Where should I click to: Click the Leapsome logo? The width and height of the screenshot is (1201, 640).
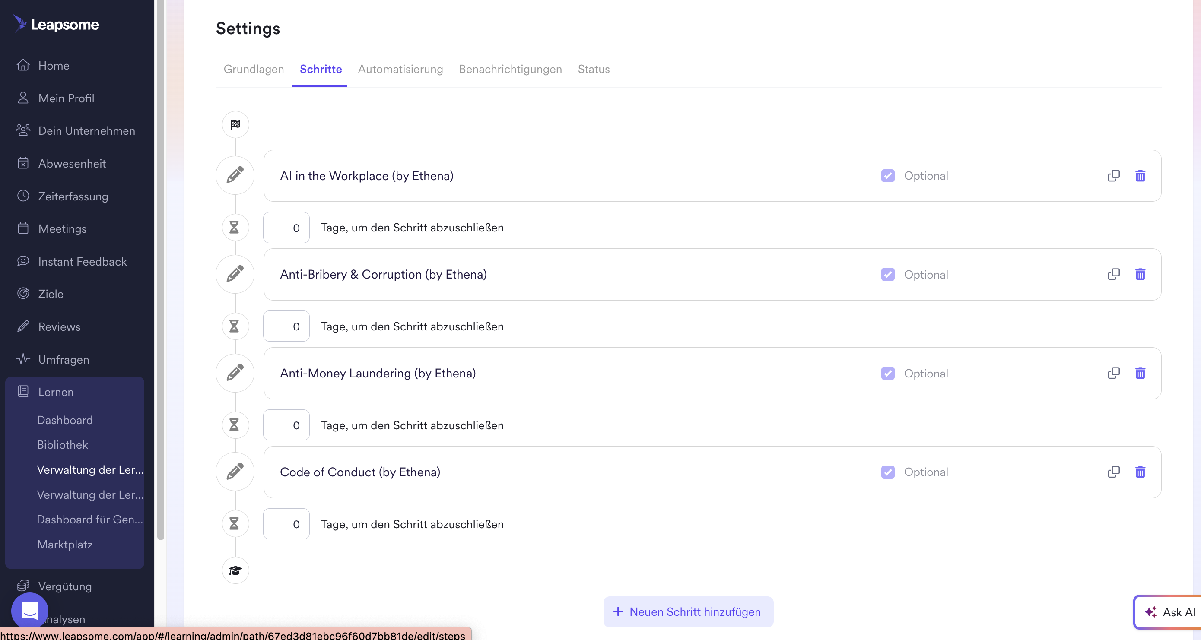tap(57, 24)
